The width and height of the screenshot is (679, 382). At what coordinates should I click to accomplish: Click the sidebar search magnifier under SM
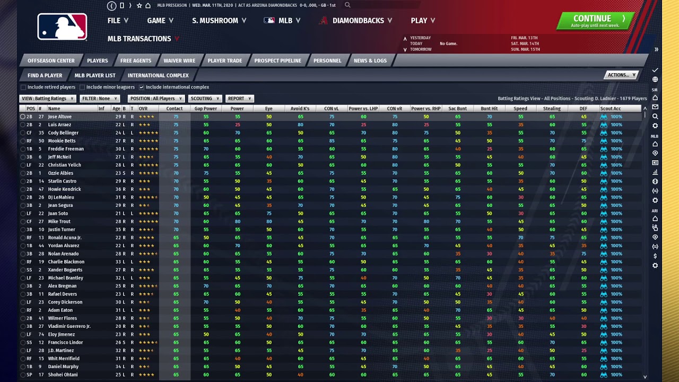click(x=655, y=116)
